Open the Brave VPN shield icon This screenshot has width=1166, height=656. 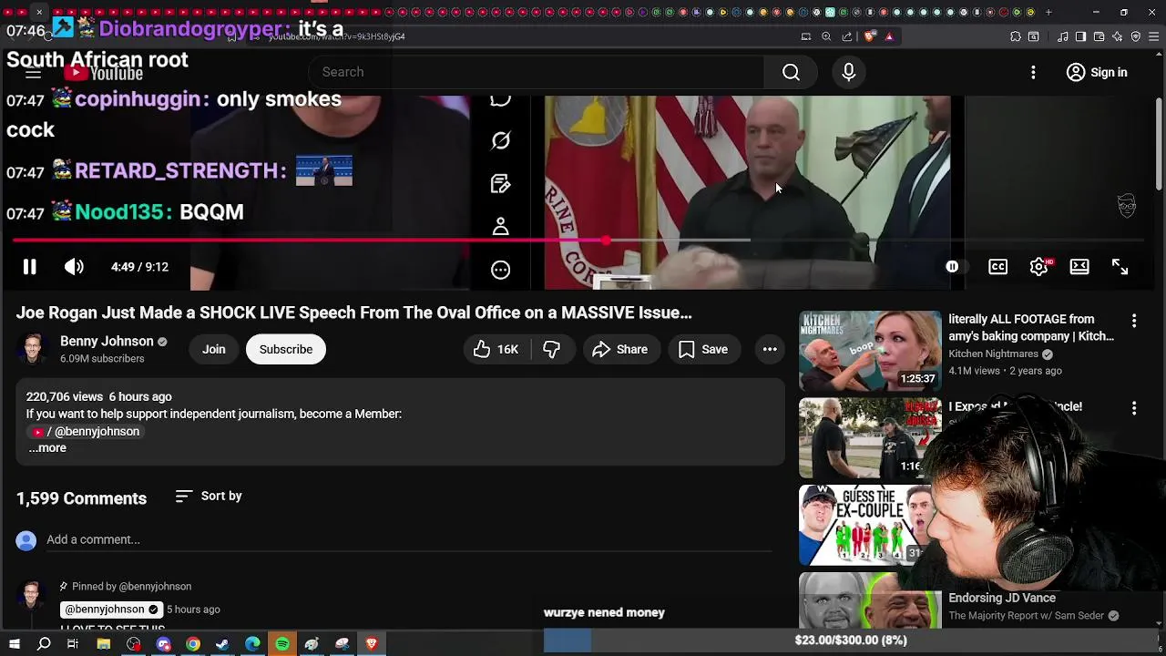[x=1136, y=36]
